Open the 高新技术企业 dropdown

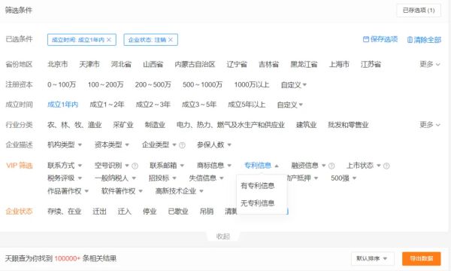[x=180, y=191]
